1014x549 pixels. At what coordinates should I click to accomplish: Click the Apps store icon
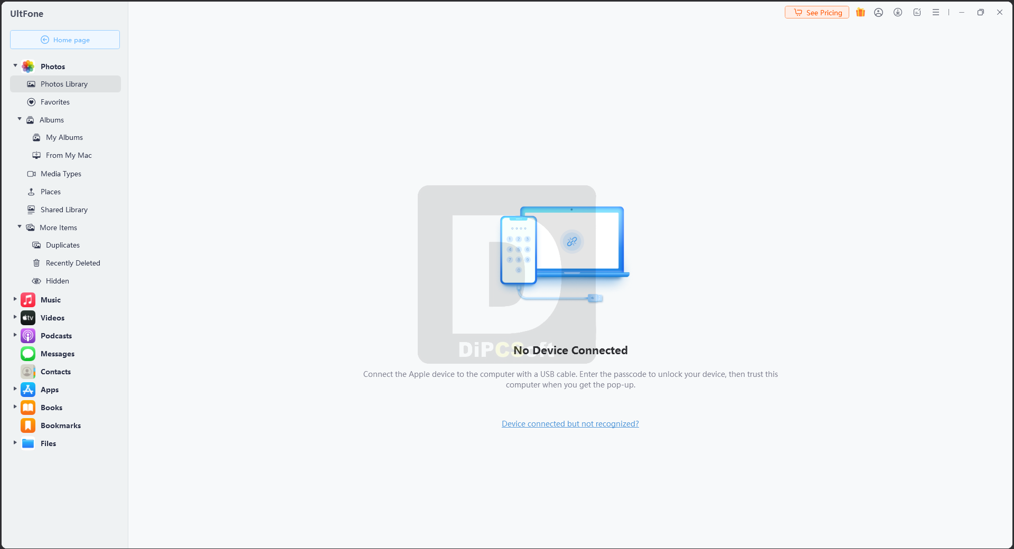pyautogui.click(x=28, y=390)
